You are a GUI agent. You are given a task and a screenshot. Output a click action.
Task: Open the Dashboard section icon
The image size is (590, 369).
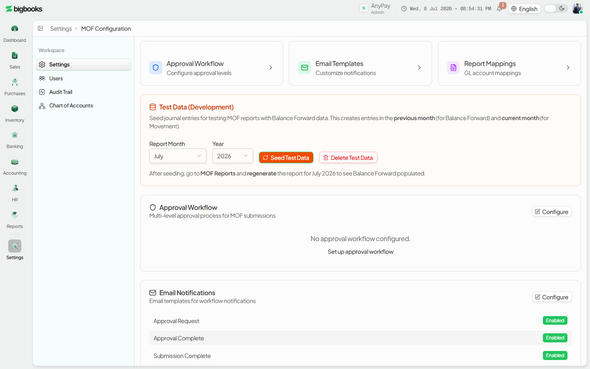(x=15, y=29)
